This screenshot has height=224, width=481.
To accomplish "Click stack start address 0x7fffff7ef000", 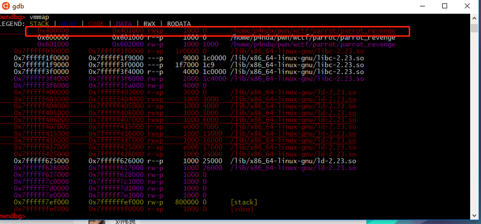I will click(x=41, y=202).
